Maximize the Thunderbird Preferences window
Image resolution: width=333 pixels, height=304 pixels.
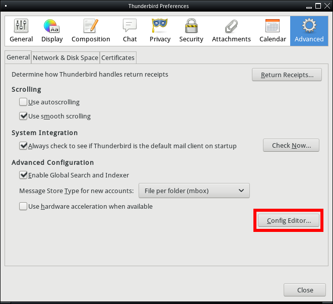pos(318,6)
